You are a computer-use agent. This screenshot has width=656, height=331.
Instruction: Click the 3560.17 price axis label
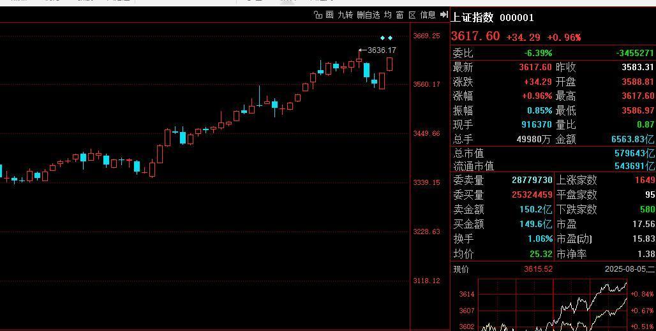tap(426, 84)
